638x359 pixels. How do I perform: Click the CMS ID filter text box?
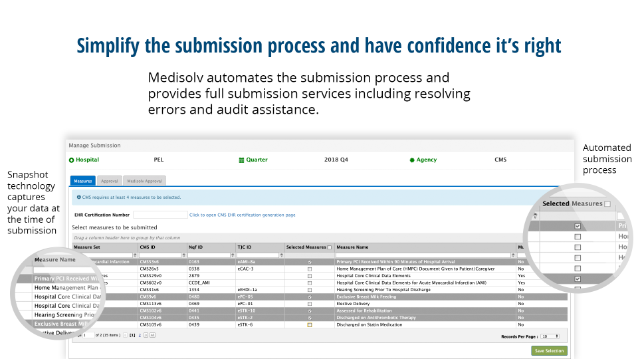click(160, 255)
